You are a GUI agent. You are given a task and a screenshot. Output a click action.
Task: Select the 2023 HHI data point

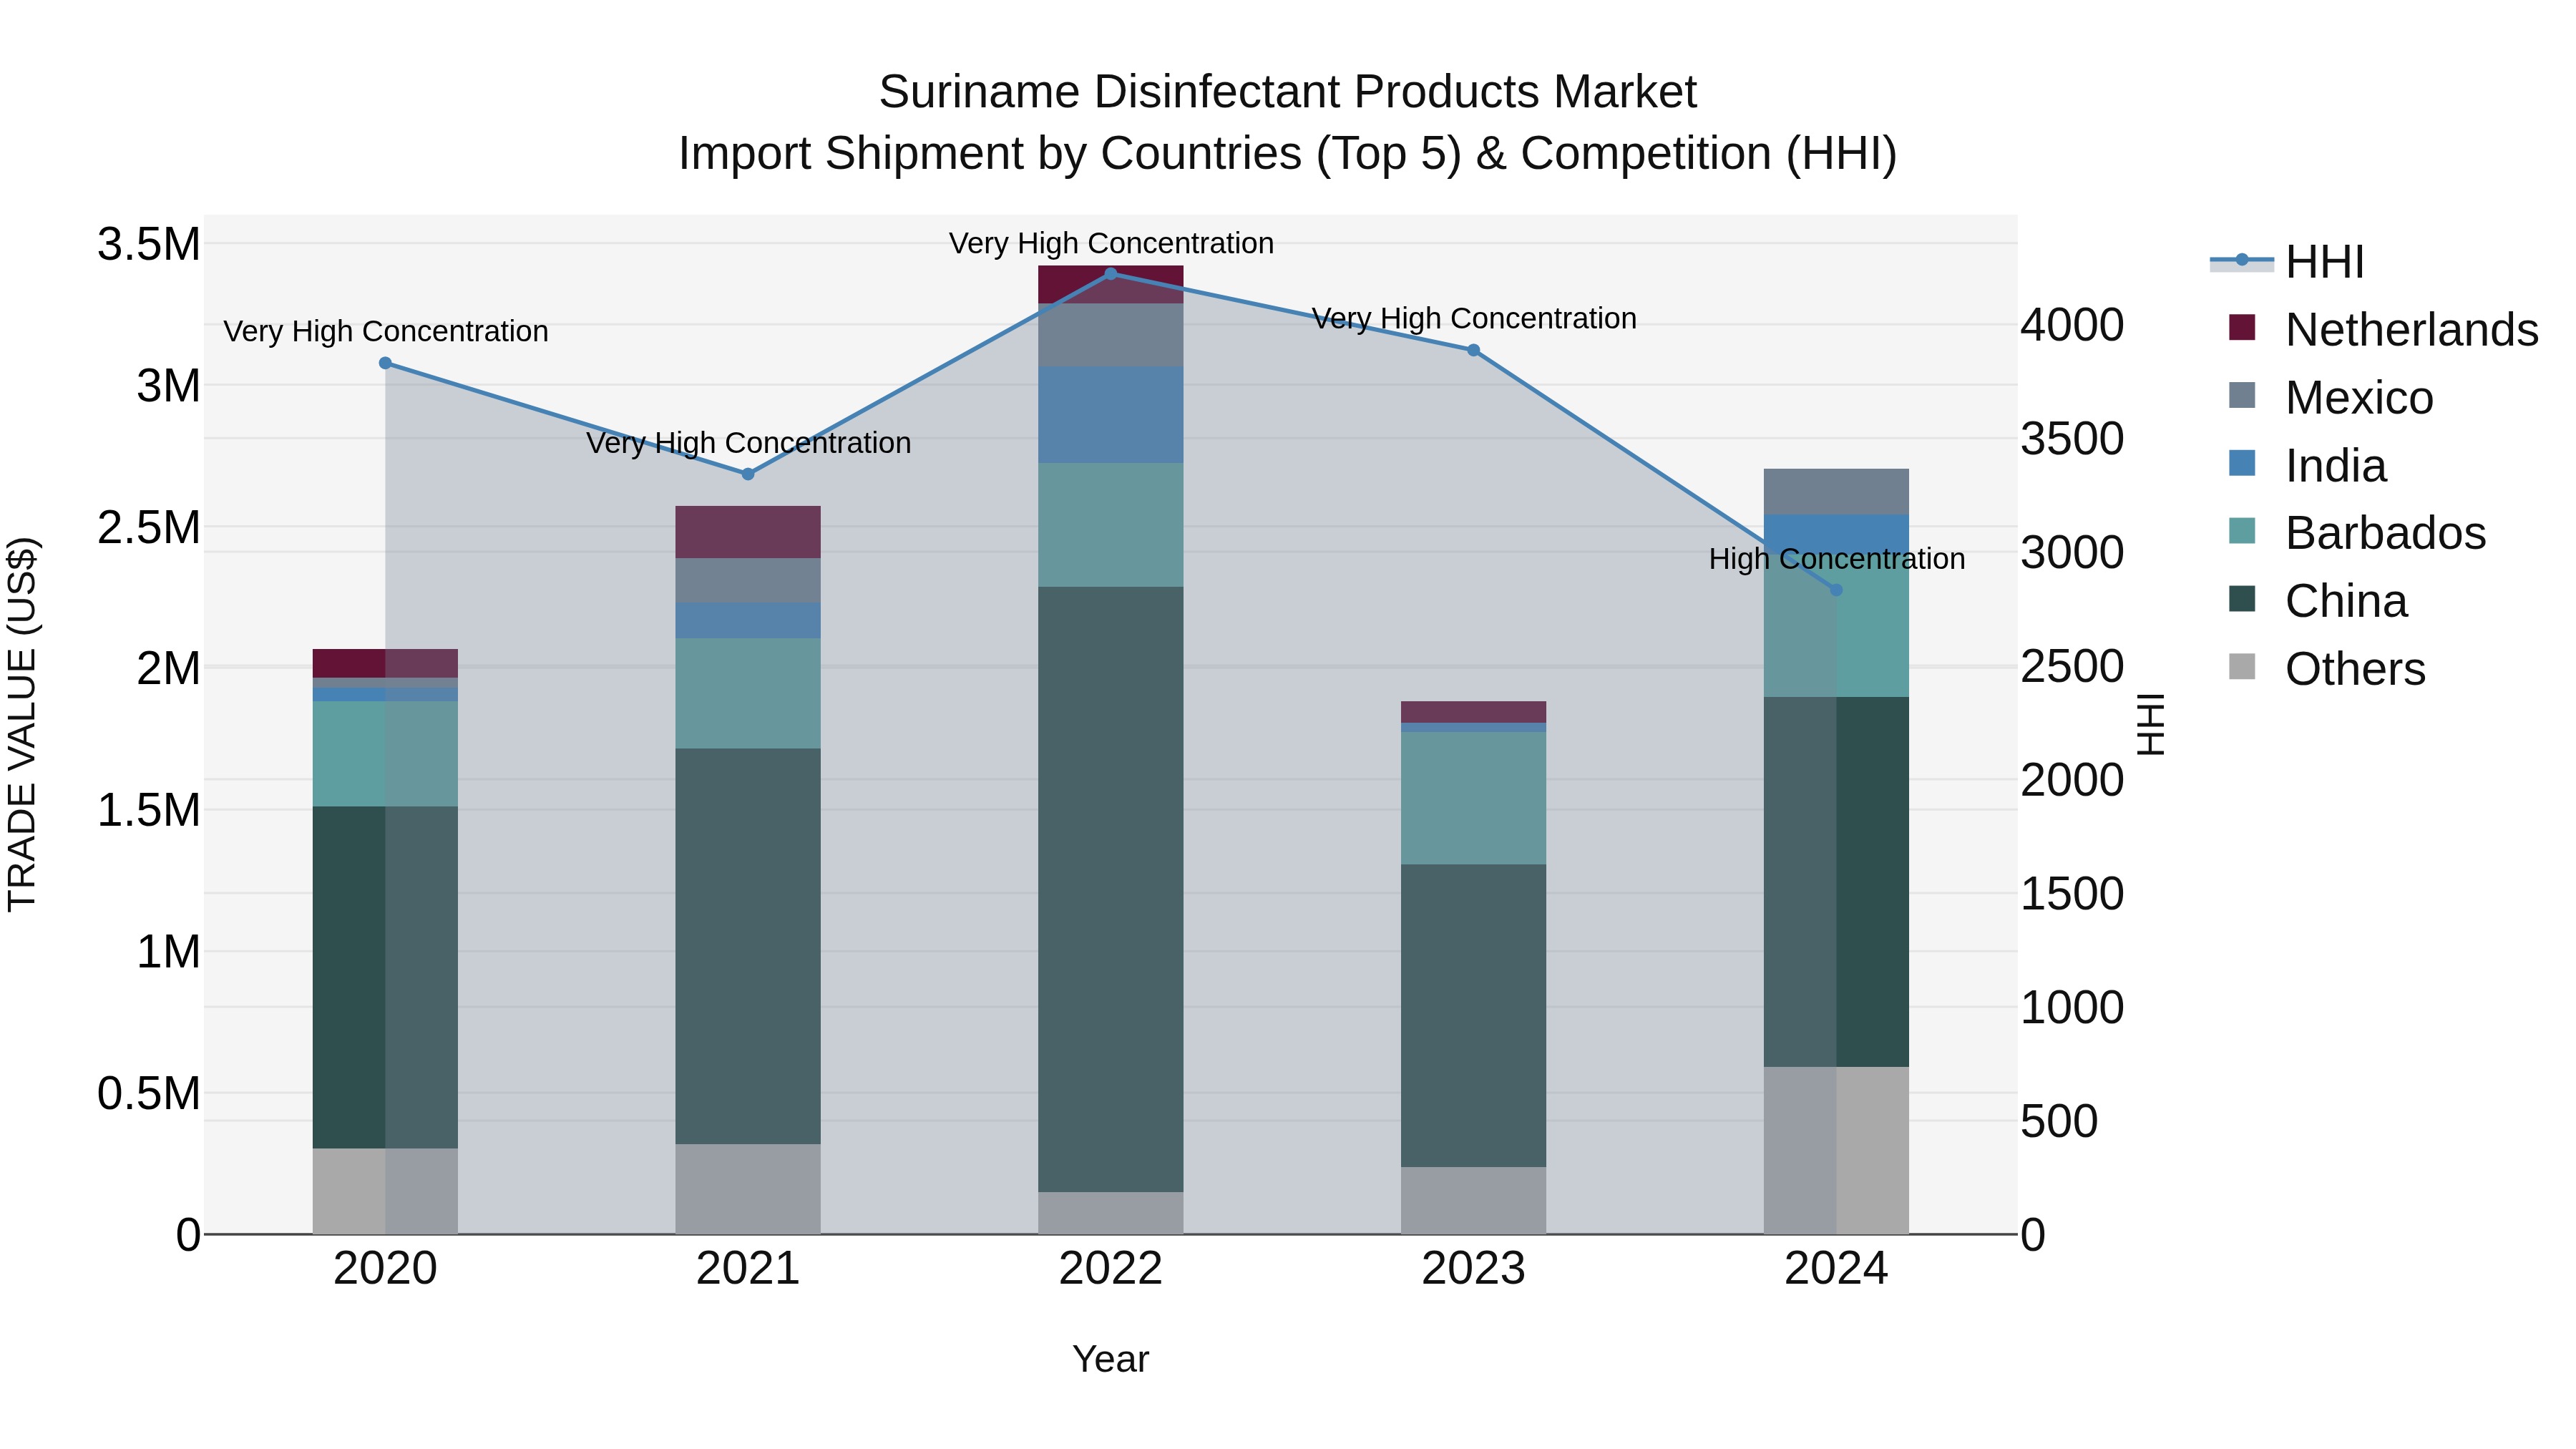[x=1473, y=350]
